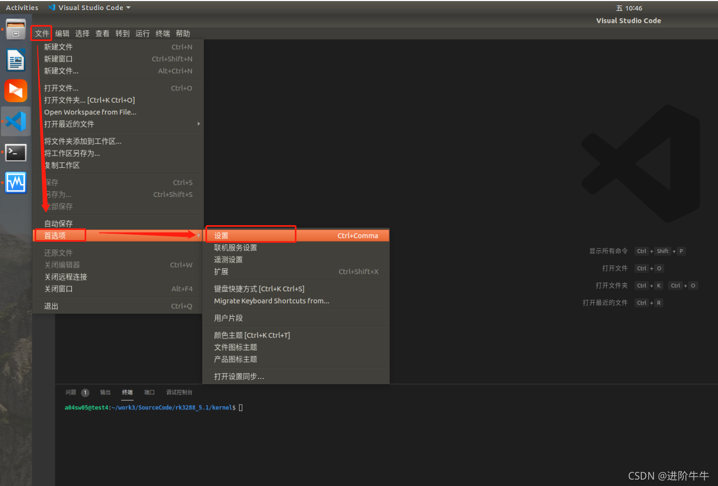This screenshot has height=486, width=718.
Task: Choose 将文件夹添加到工作区...
Action: 118,141
